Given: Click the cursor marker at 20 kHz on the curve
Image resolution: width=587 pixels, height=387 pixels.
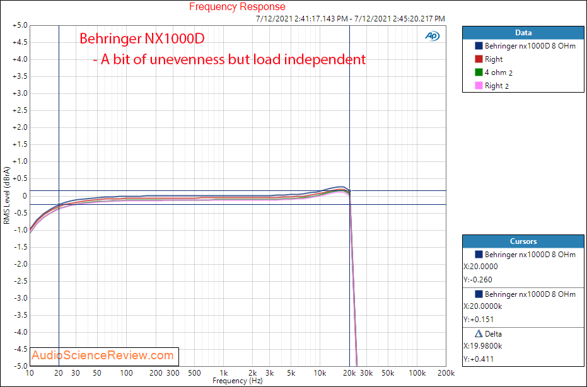Looking at the screenshot, I should click(x=350, y=191).
